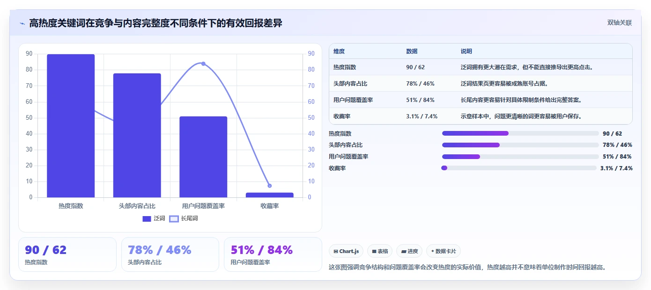651x290 pixels.
Task: Click the 热度指数 cell in the table
Action: pos(345,67)
